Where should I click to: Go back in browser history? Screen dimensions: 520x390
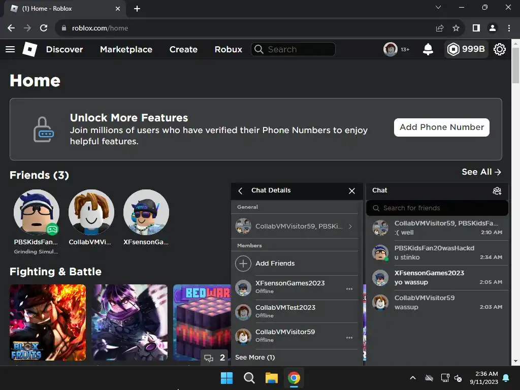pyautogui.click(x=11, y=28)
